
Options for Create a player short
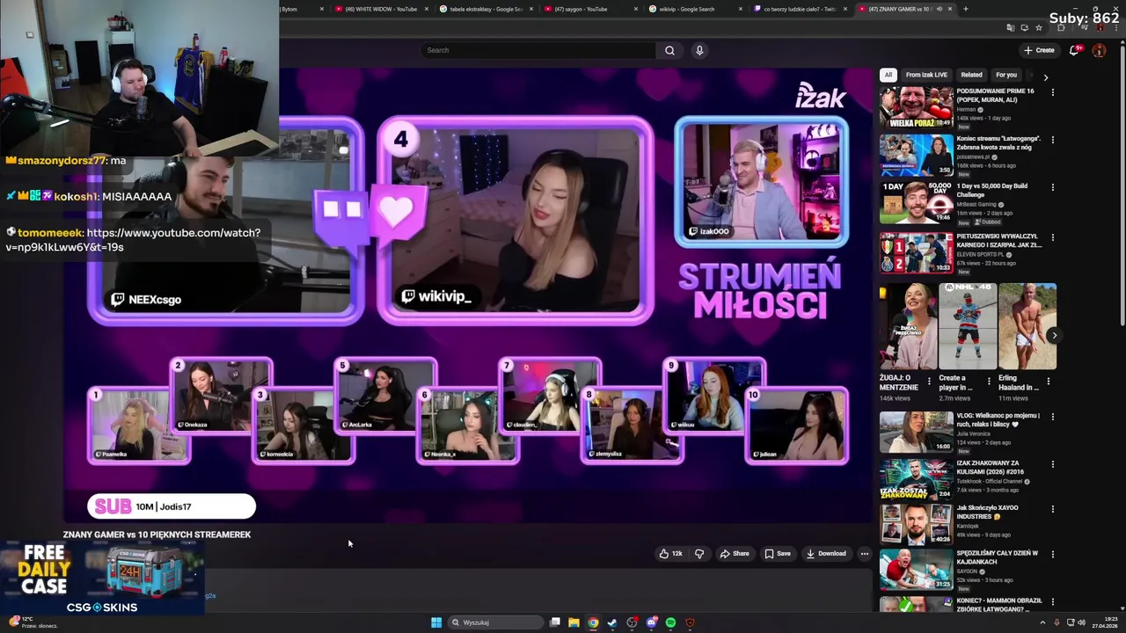(x=989, y=382)
